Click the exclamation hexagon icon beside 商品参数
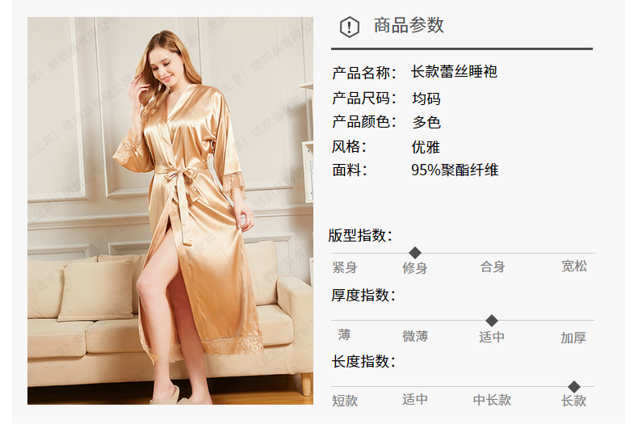The height and width of the screenshot is (437, 638). tap(350, 27)
